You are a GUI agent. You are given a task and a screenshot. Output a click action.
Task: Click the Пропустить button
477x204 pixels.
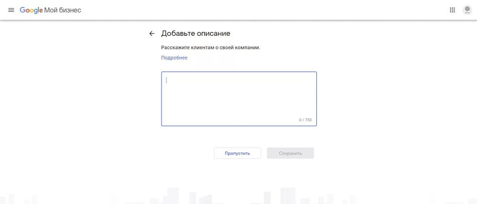click(237, 153)
